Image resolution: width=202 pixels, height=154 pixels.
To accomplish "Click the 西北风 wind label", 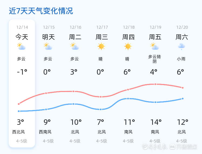I will tap(19, 132).
